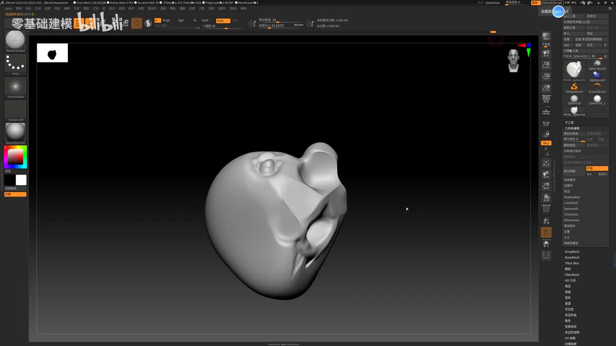Screen dimensions: 616x346
Task: Select the AlphaBrush tool
Action: 597,77
